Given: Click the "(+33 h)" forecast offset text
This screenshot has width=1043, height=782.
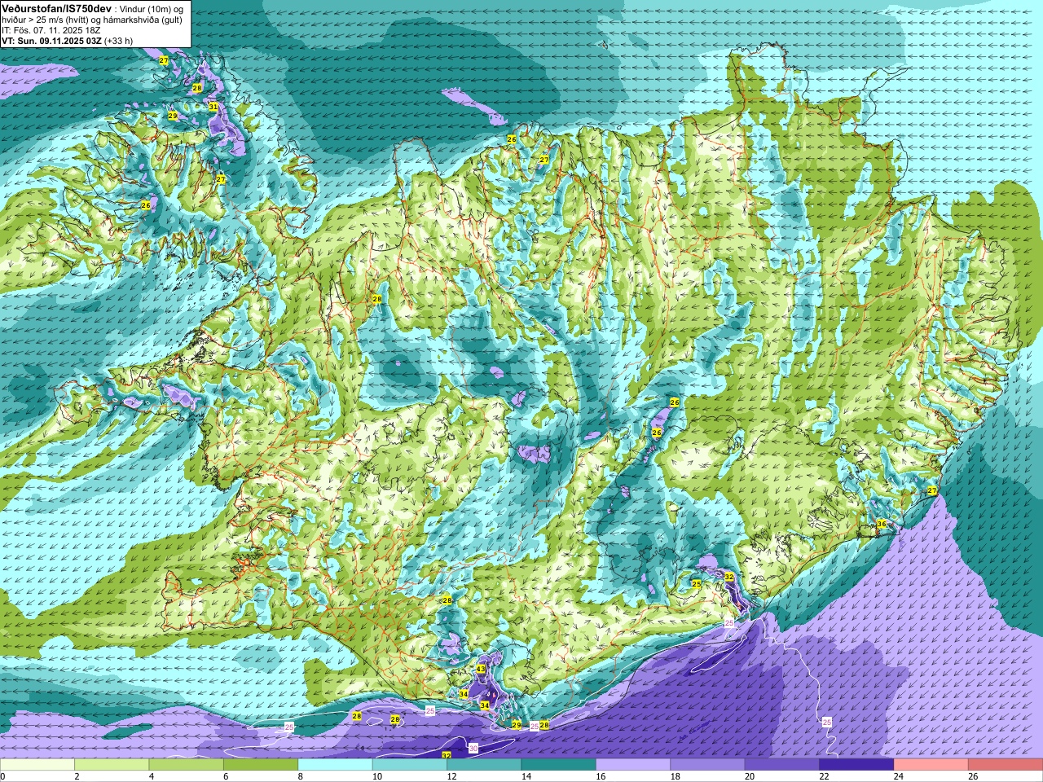Looking at the screenshot, I should 119,41.
